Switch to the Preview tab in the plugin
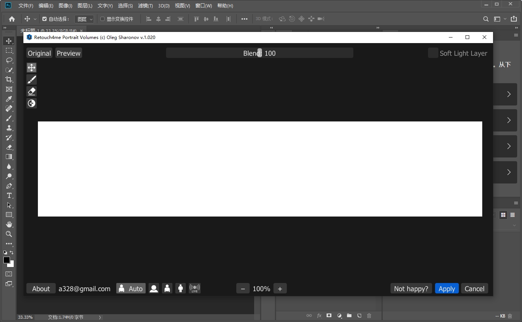522x322 pixels. point(68,53)
